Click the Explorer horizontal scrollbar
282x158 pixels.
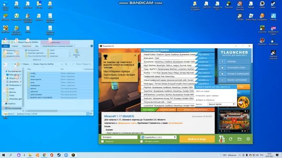click(x=43, y=111)
